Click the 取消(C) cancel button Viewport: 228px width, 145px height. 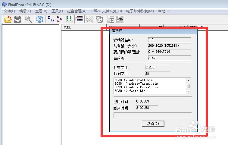(x=153, y=124)
